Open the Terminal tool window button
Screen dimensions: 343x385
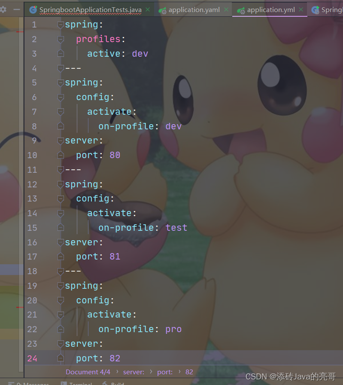click(x=76, y=384)
